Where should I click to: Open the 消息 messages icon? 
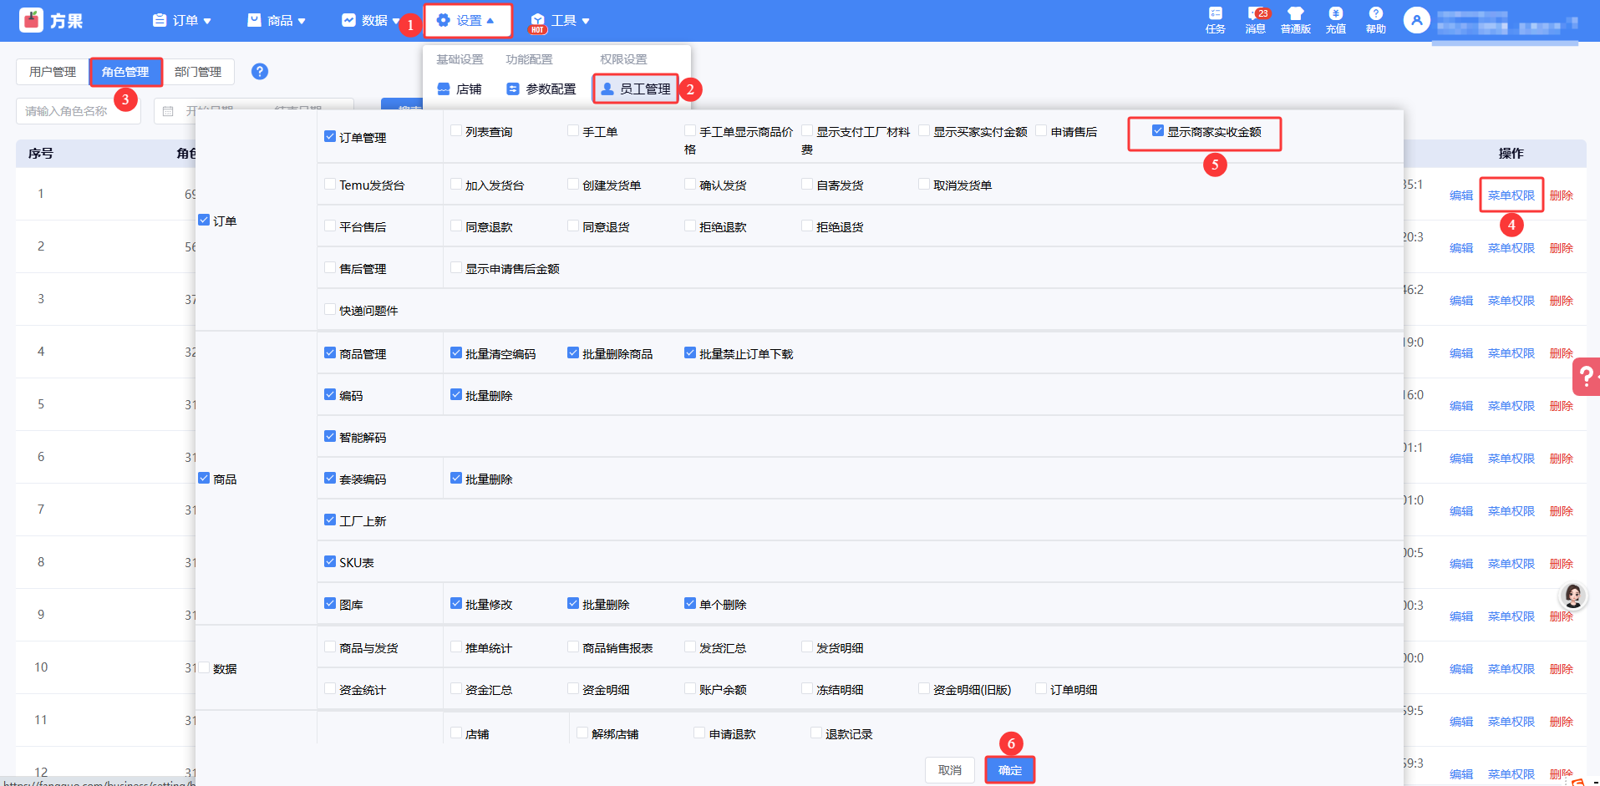(1255, 14)
